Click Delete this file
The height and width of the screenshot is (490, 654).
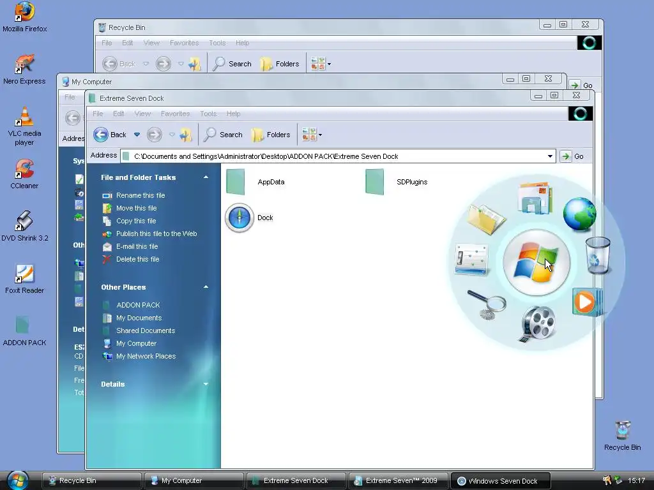(130, 259)
